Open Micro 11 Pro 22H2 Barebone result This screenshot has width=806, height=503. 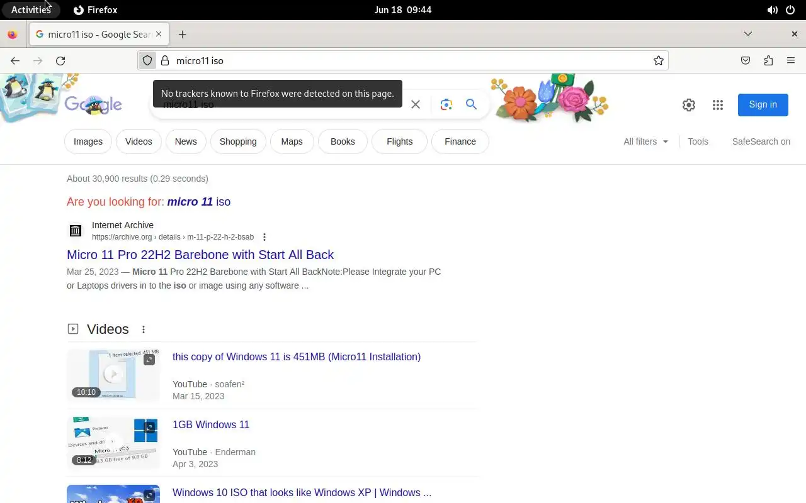click(x=200, y=255)
